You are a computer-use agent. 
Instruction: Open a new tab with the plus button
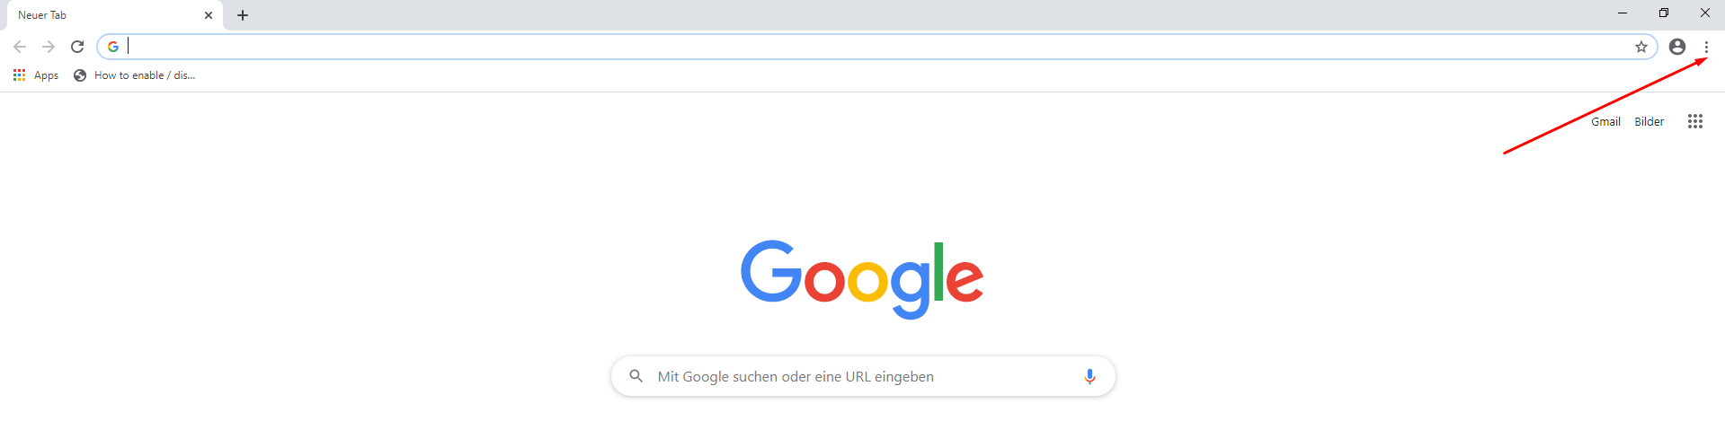coord(243,15)
